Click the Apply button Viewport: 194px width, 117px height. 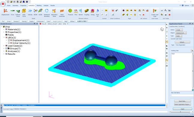tap(183, 109)
